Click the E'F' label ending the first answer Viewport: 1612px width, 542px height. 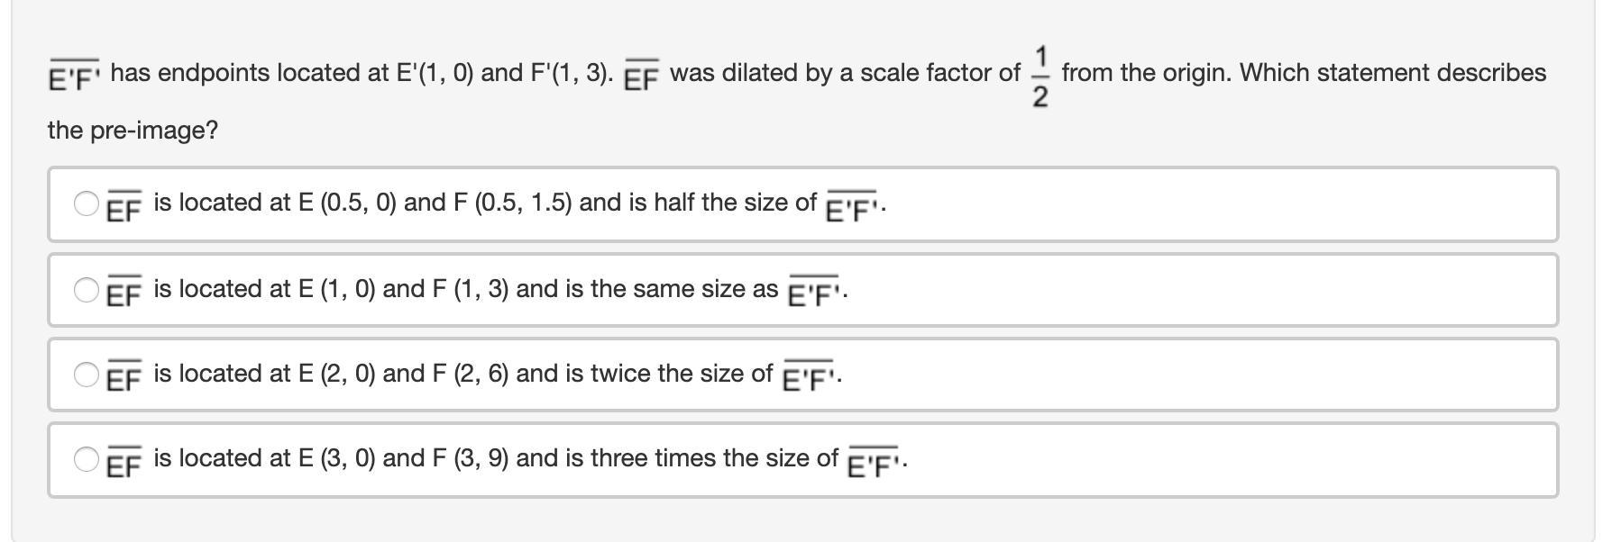click(852, 209)
